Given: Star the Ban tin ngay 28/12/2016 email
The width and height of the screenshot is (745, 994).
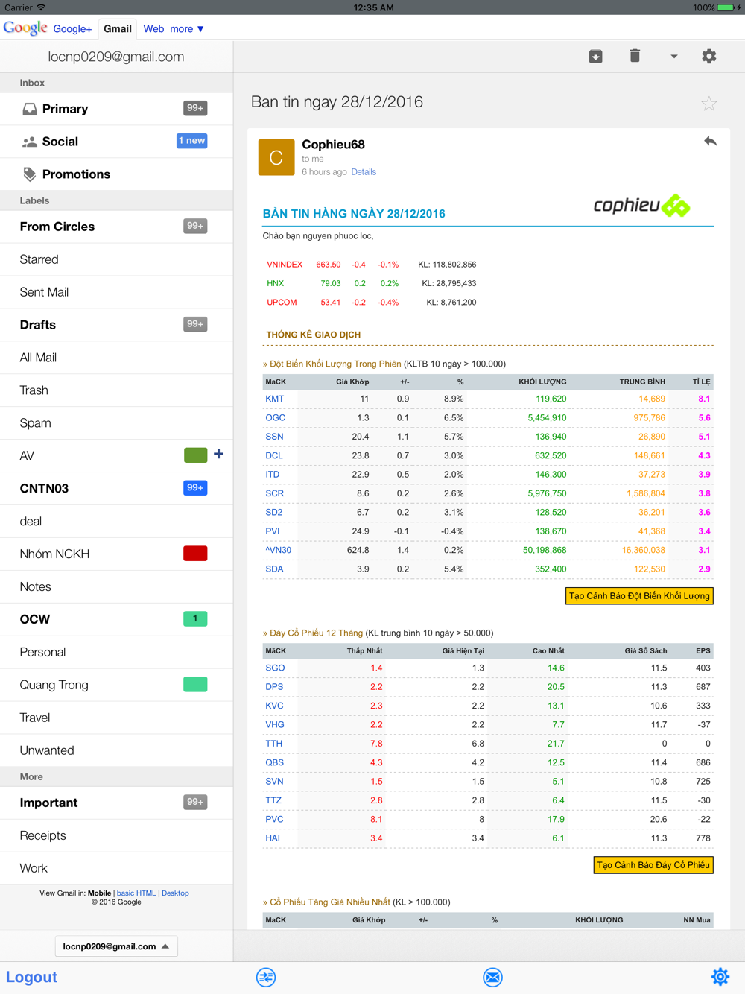Looking at the screenshot, I should (x=708, y=104).
